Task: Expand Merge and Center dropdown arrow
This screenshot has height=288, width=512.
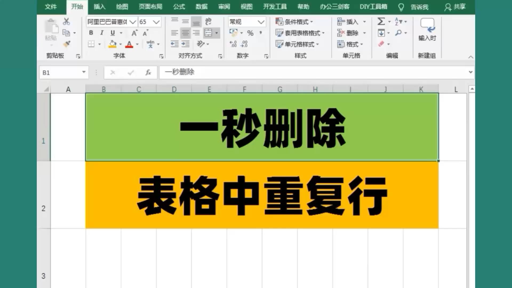Action: point(217,33)
